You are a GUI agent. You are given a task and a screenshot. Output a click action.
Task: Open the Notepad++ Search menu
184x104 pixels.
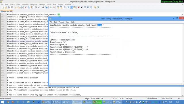[12, 5]
